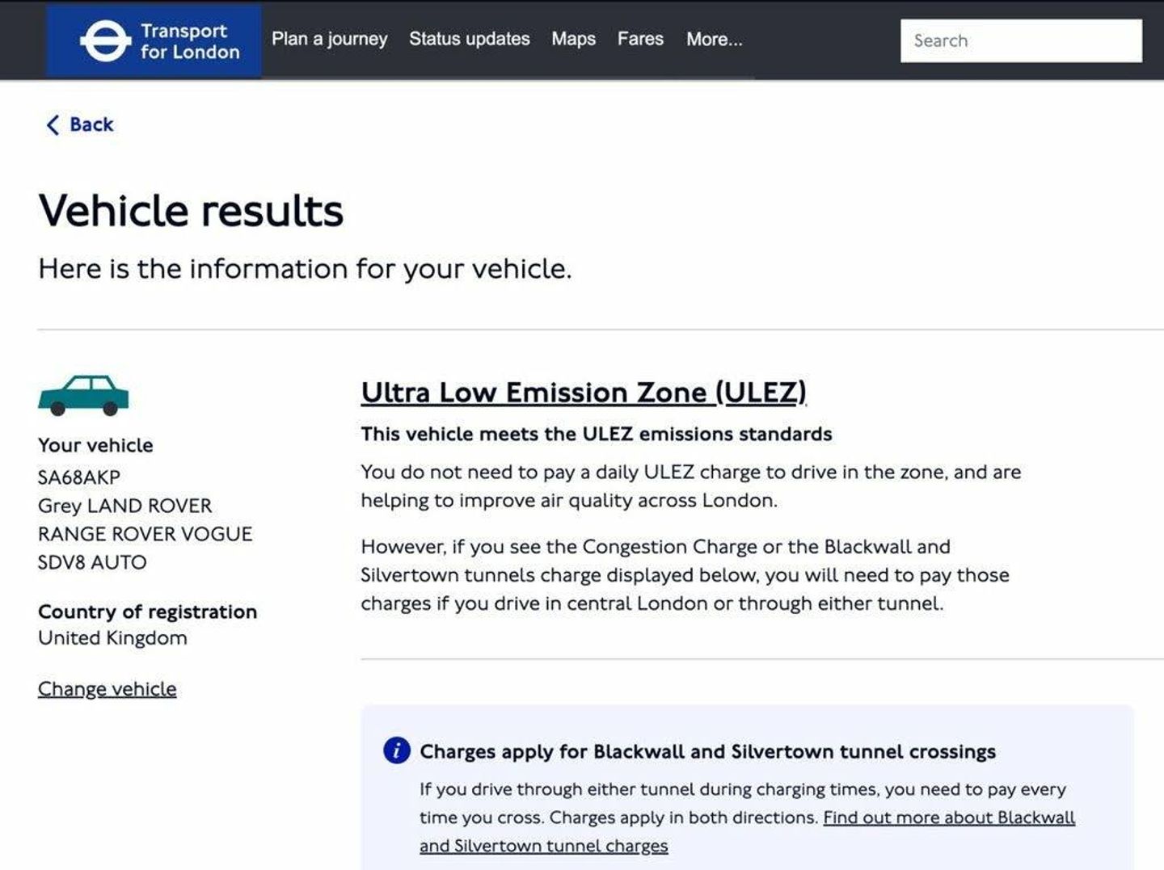Open the Maps menu item
This screenshot has width=1164, height=870.
coord(573,39)
